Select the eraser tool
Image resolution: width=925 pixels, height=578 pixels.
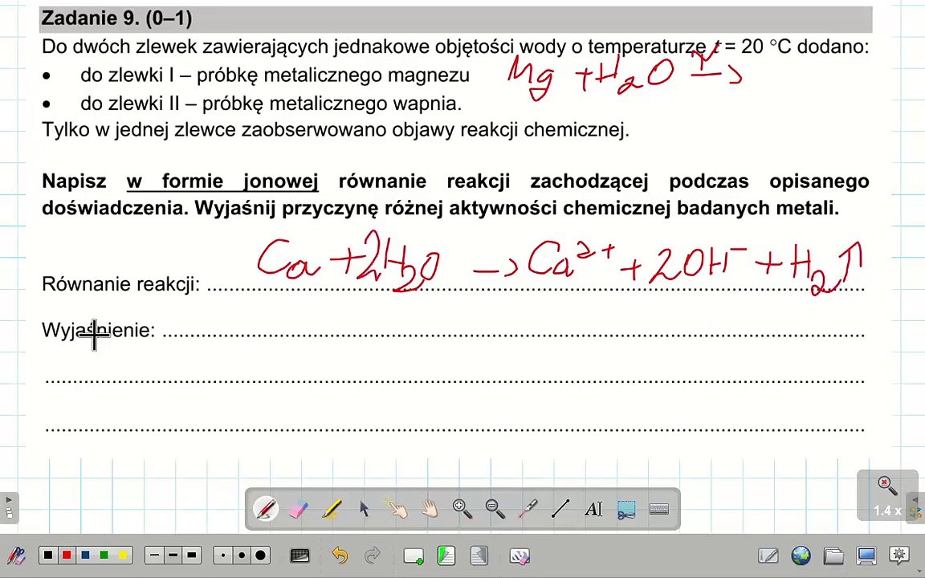pos(299,508)
